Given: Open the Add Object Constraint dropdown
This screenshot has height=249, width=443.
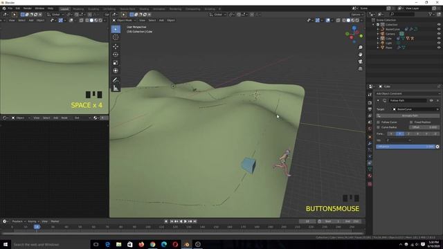Looking at the screenshot, I should click(408, 93).
